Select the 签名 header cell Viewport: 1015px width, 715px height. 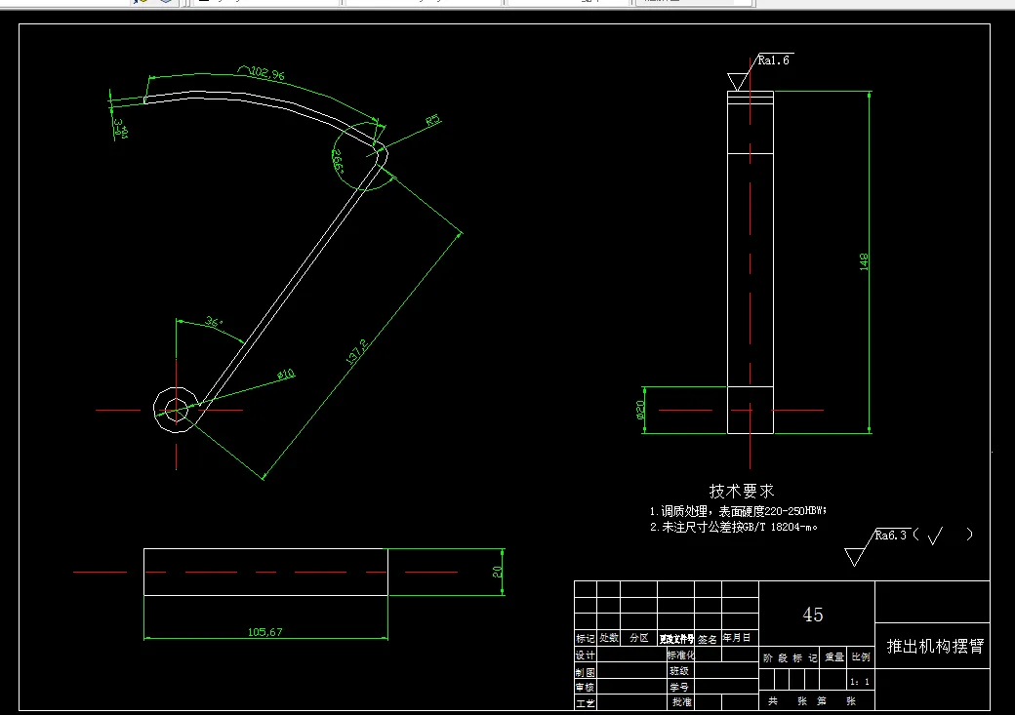click(708, 639)
